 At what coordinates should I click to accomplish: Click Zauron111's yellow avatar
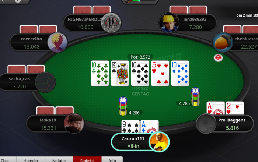coord(159,142)
